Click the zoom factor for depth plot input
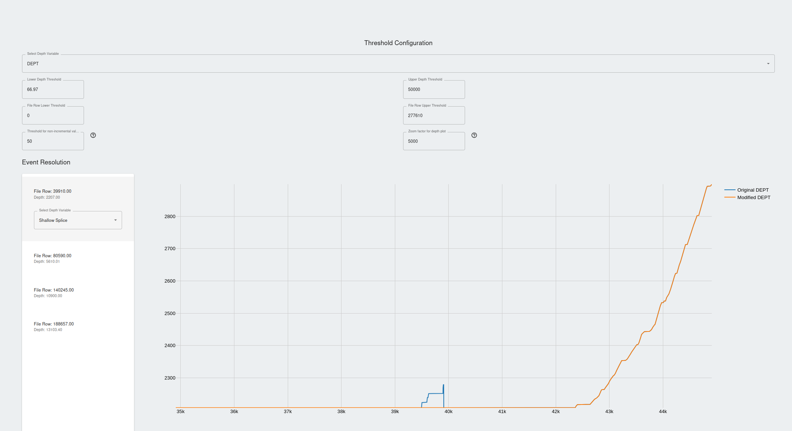The image size is (792, 431). 434,141
